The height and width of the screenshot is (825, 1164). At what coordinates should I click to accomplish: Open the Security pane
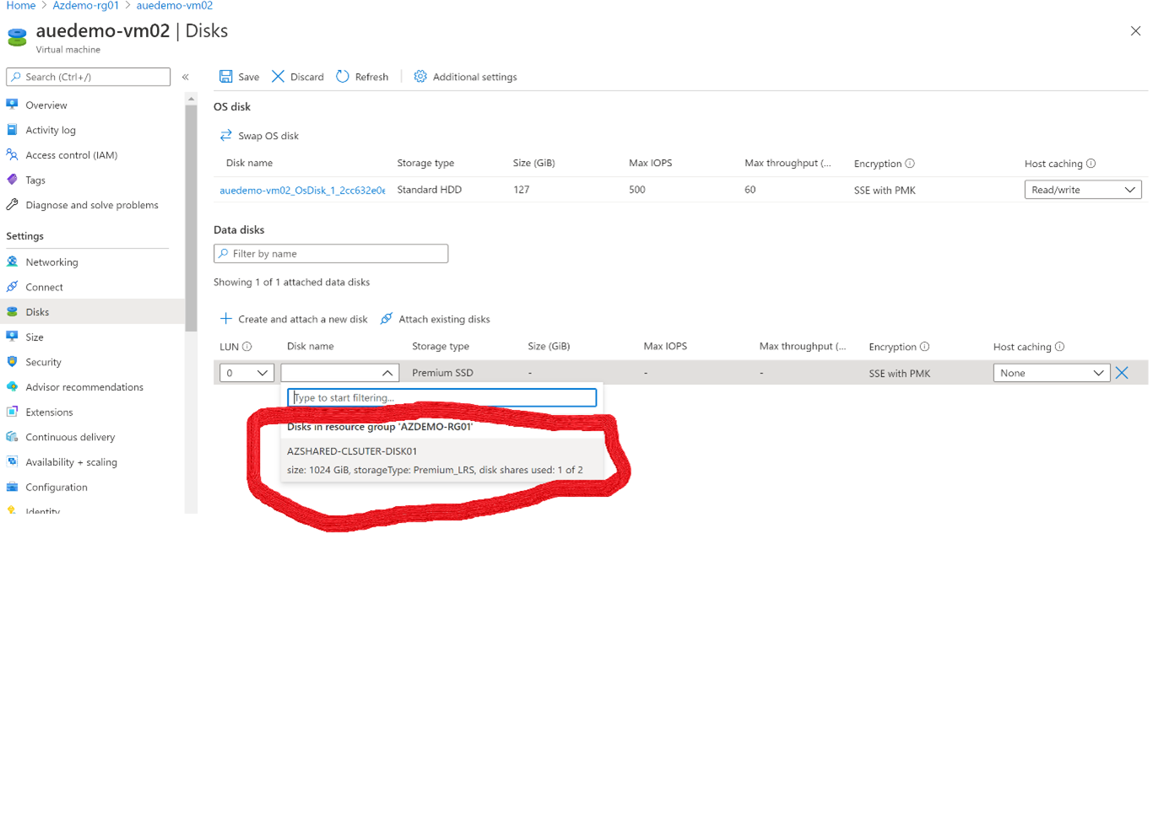pos(43,362)
